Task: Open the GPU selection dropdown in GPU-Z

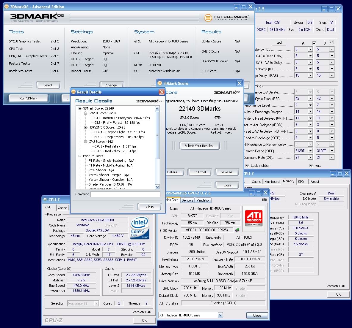Action: [220, 315]
